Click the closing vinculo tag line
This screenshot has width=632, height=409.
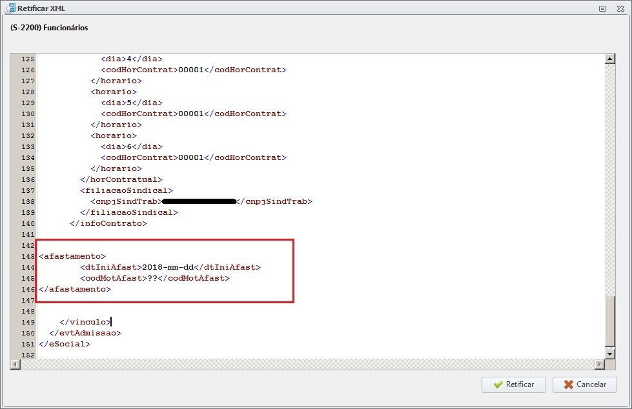[x=85, y=322]
